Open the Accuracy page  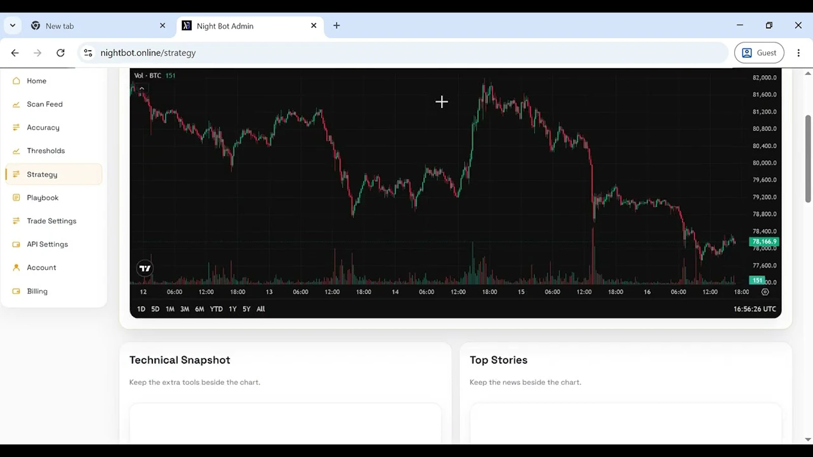[x=54, y=127]
